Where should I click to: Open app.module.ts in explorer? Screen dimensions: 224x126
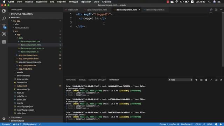25,69
